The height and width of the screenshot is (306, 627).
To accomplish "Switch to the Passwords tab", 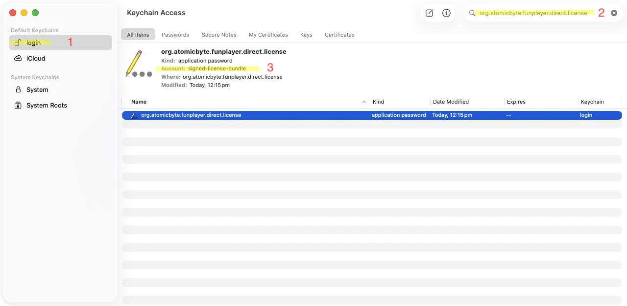I will click(x=175, y=35).
